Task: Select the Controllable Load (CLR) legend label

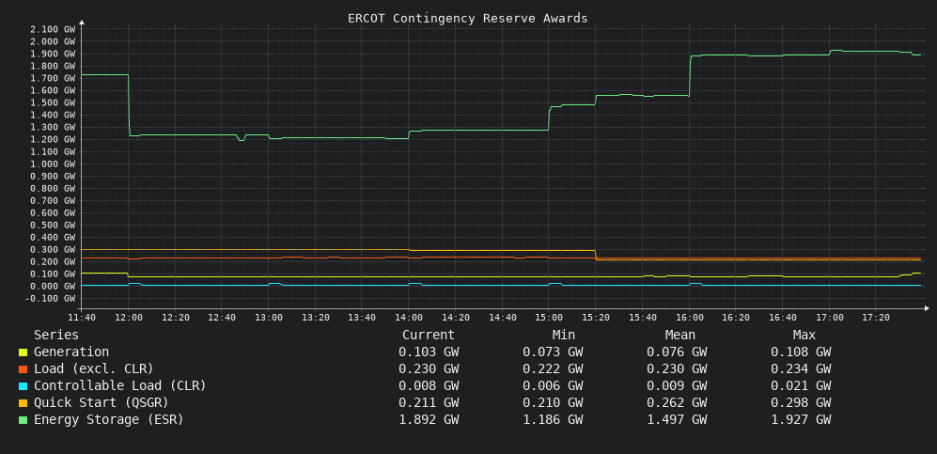Action: (119, 385)
